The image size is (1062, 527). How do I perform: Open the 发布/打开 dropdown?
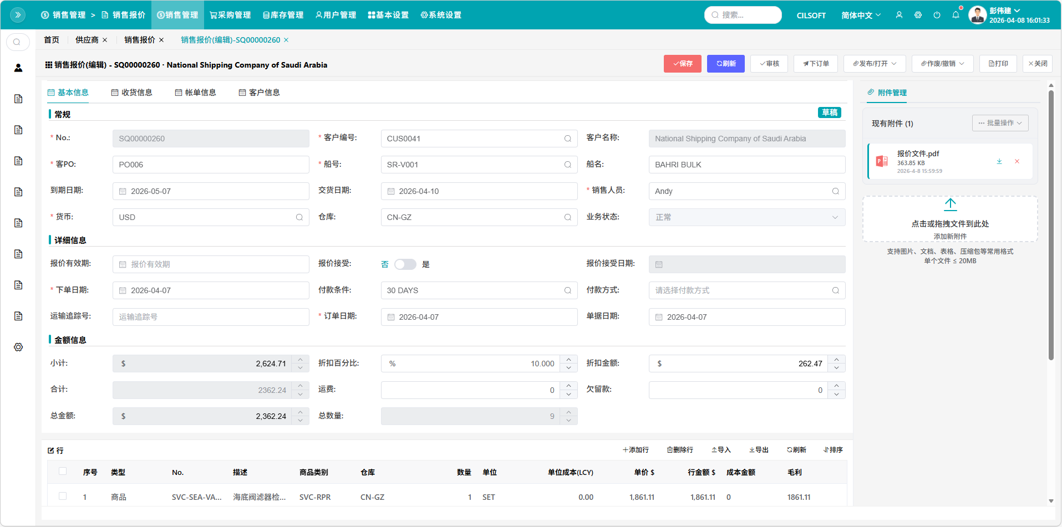tap(874, 64)
